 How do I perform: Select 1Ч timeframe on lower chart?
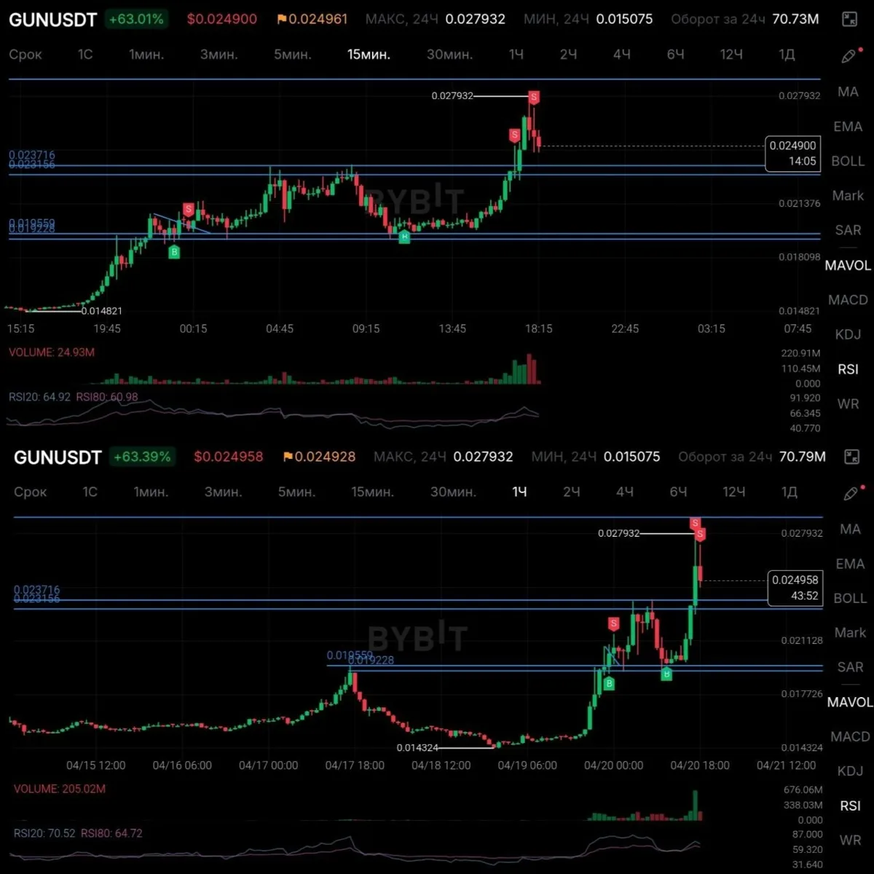pos(519,492)
